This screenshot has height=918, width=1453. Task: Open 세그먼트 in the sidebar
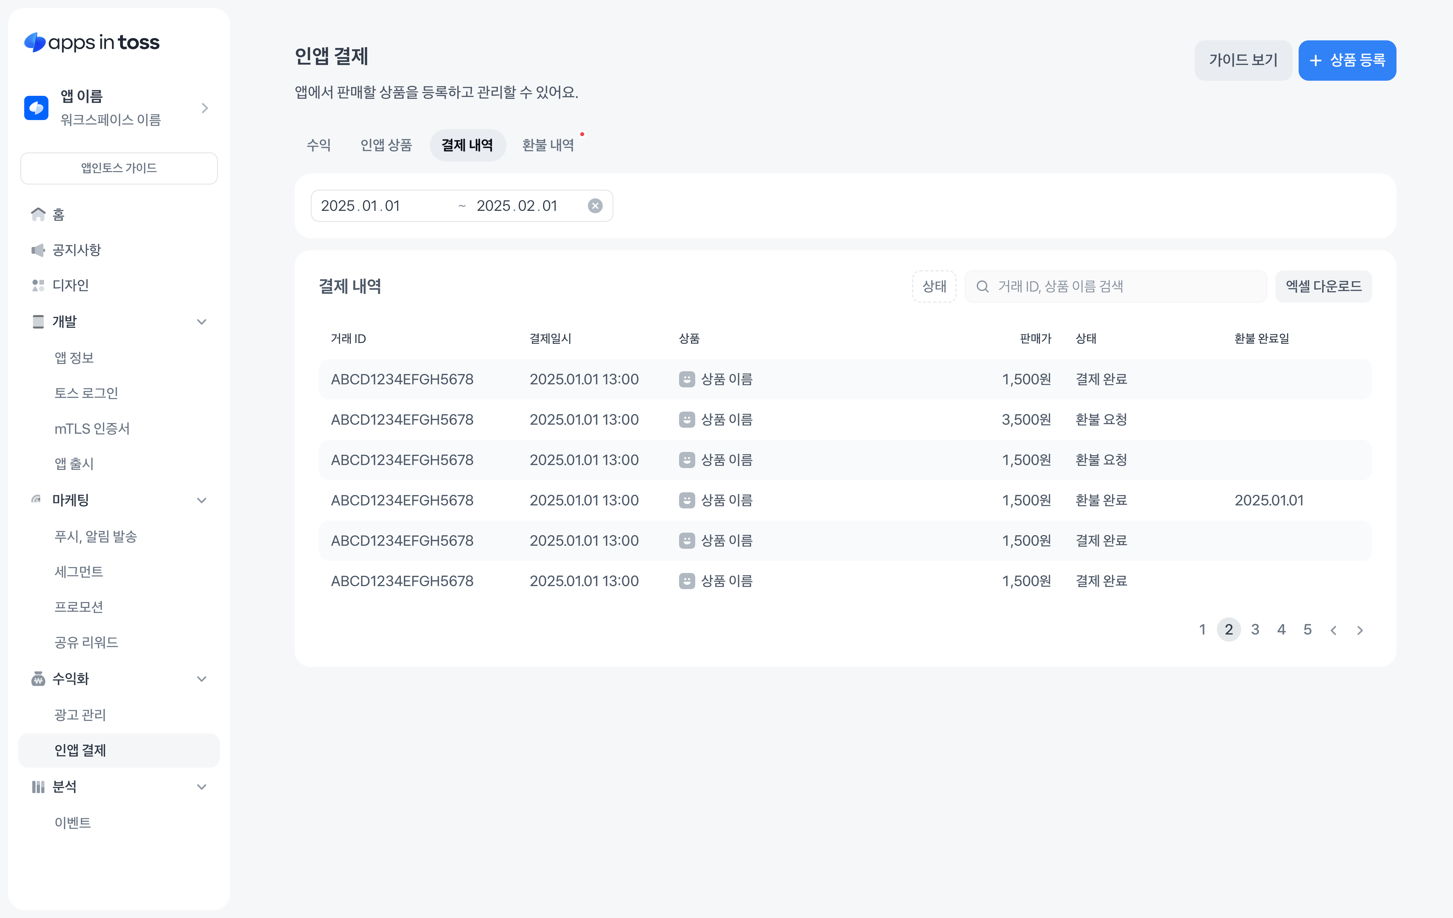point(79,571)
